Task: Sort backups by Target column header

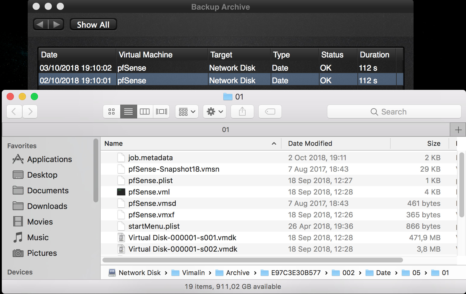Action: coord(239,55)
